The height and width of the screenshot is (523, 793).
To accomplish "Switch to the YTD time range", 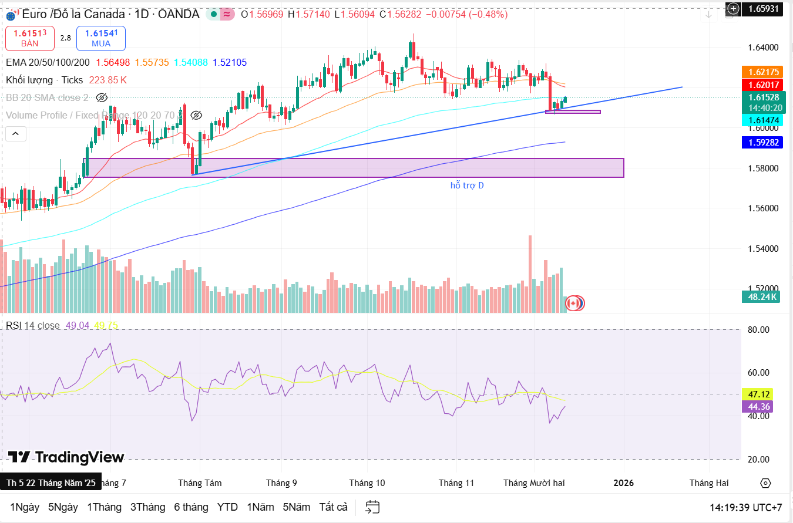I will [227, 507].
